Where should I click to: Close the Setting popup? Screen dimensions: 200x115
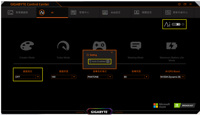(112, 52)
